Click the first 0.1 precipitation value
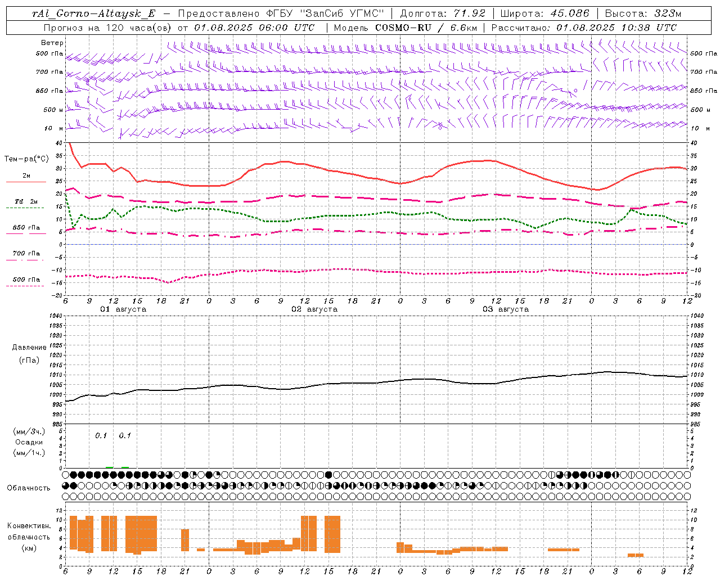Viewport: 720px width, 576px height. [101, 435]
